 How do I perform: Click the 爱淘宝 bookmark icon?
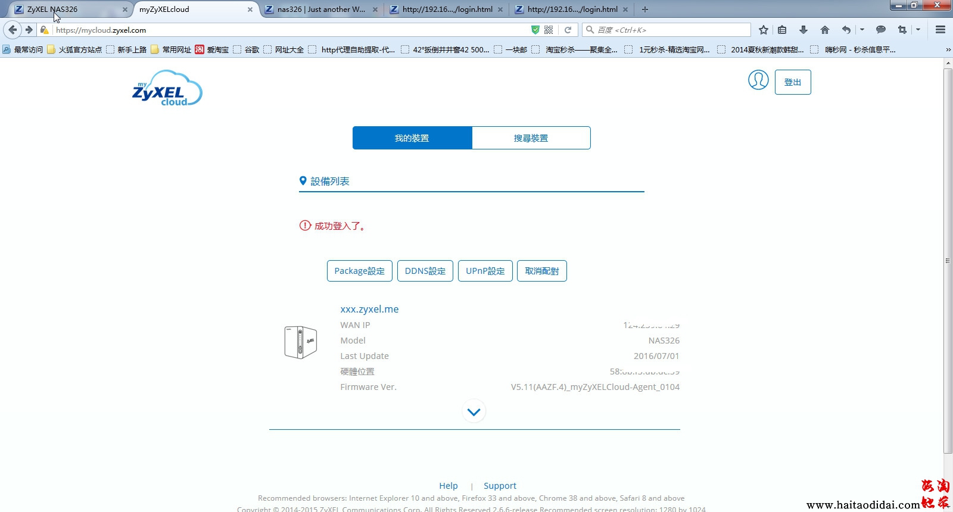point(200,49)
